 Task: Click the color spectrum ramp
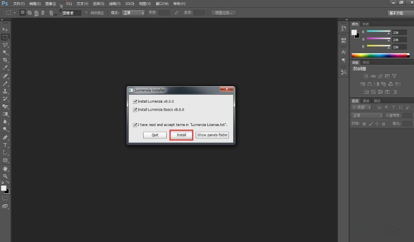point(380,55)
